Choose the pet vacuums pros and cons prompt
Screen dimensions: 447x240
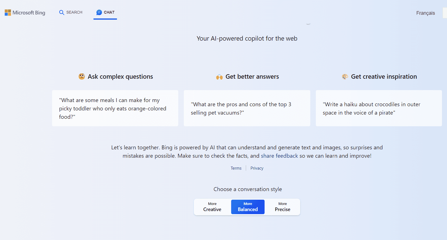tap(247, 108)
